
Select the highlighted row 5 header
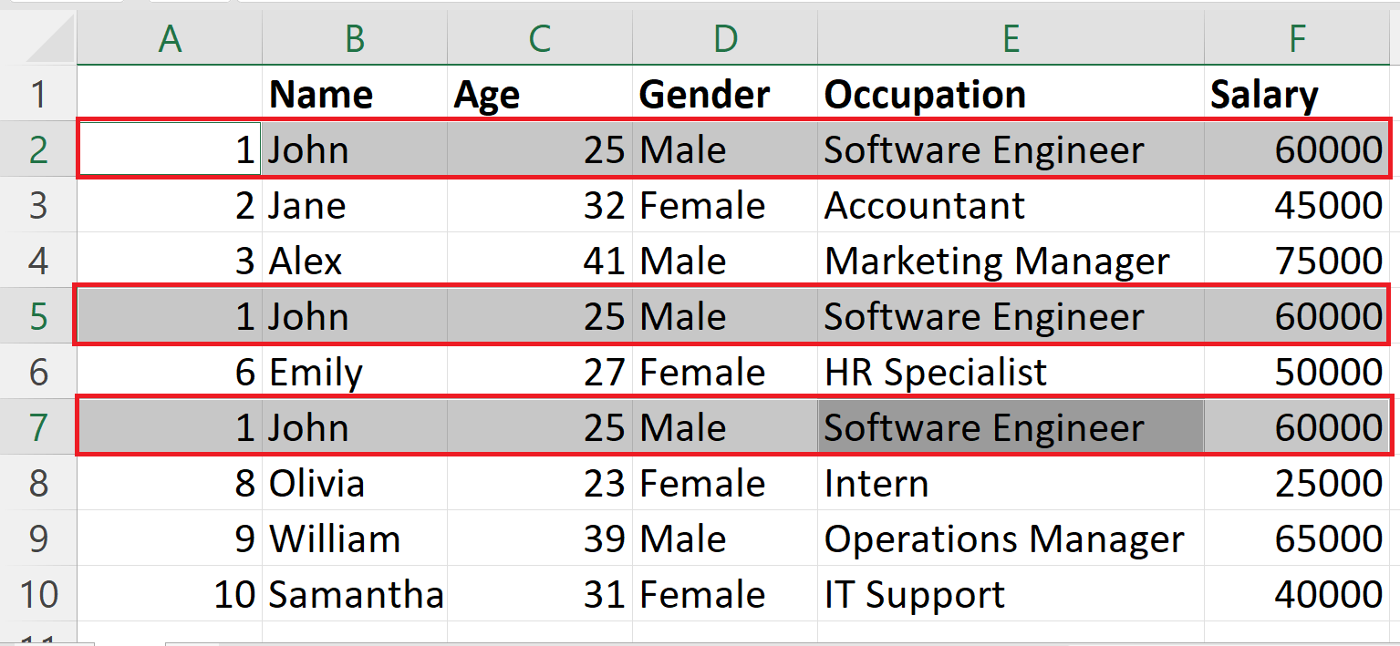tap(38, 316)
